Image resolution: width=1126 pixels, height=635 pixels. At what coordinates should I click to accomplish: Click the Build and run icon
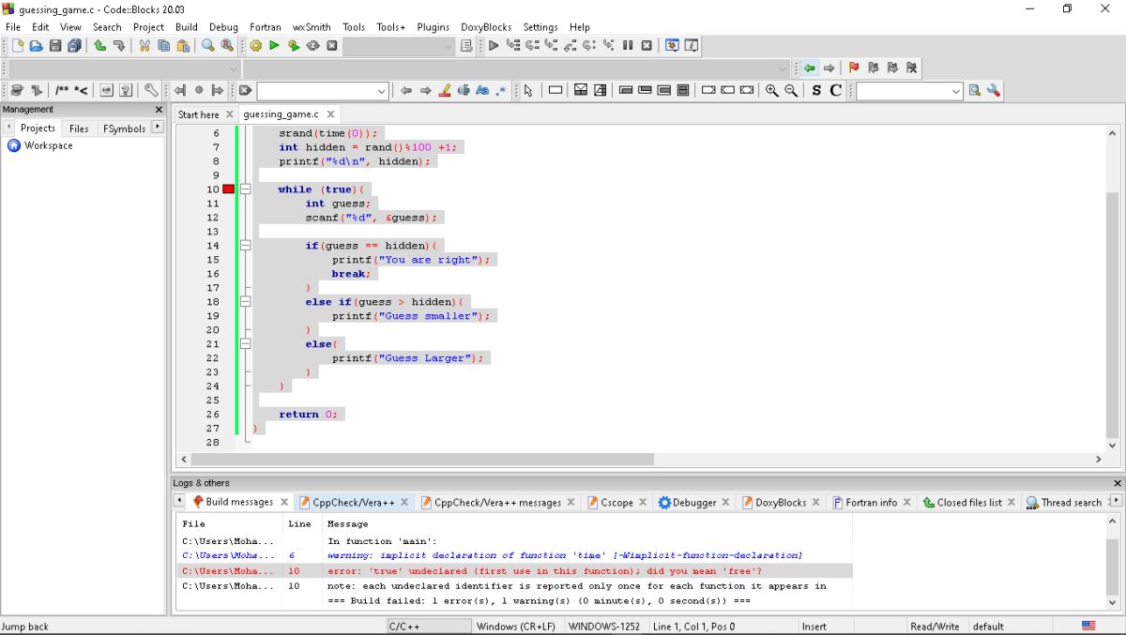(x=294, y=46)
